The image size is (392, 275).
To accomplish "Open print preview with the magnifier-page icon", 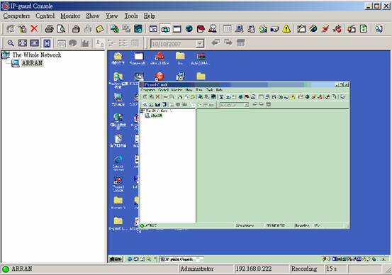I will pyautogui.click(x=61, y=29).
